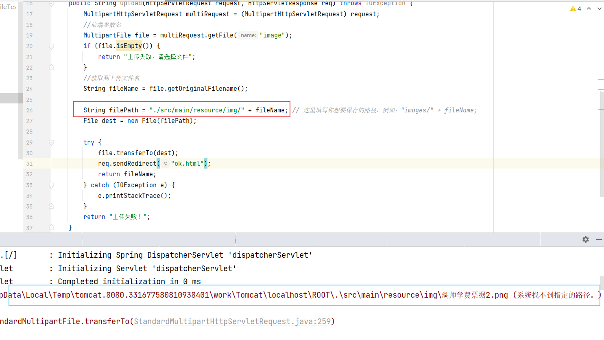The height and width of the screenshot is (340, 604).
Task: Fold the method end marker at line 37
Action: (51, 228)
